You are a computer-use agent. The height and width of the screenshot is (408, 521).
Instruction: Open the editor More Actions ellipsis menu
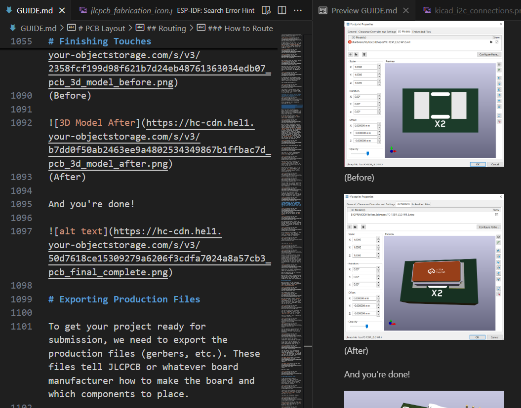pos(298,10)
